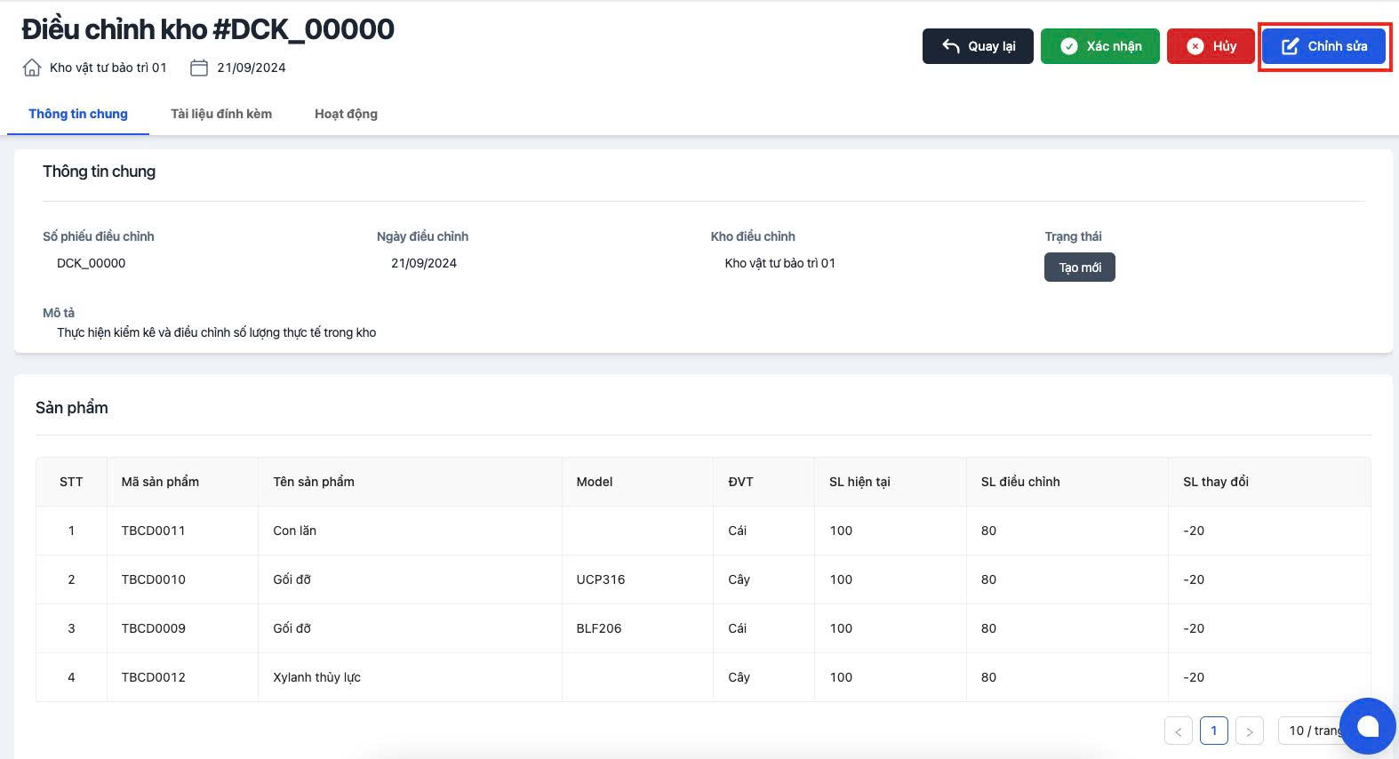The image size is (1399, 759).
Task: Click the SL thay đổi column header
Action: (1215, 482)
